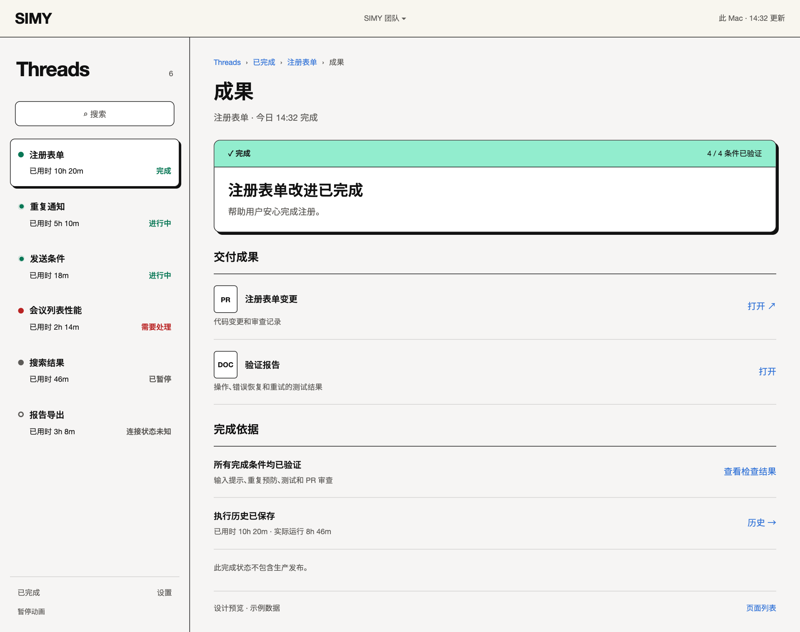Click 已暂停 status label
This screenshot has width=800, height=632.
pyautogui.click(x=160, y=379)
